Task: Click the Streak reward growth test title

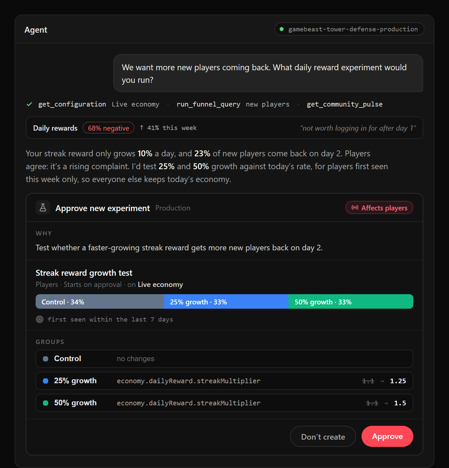Action: [84, 273]
